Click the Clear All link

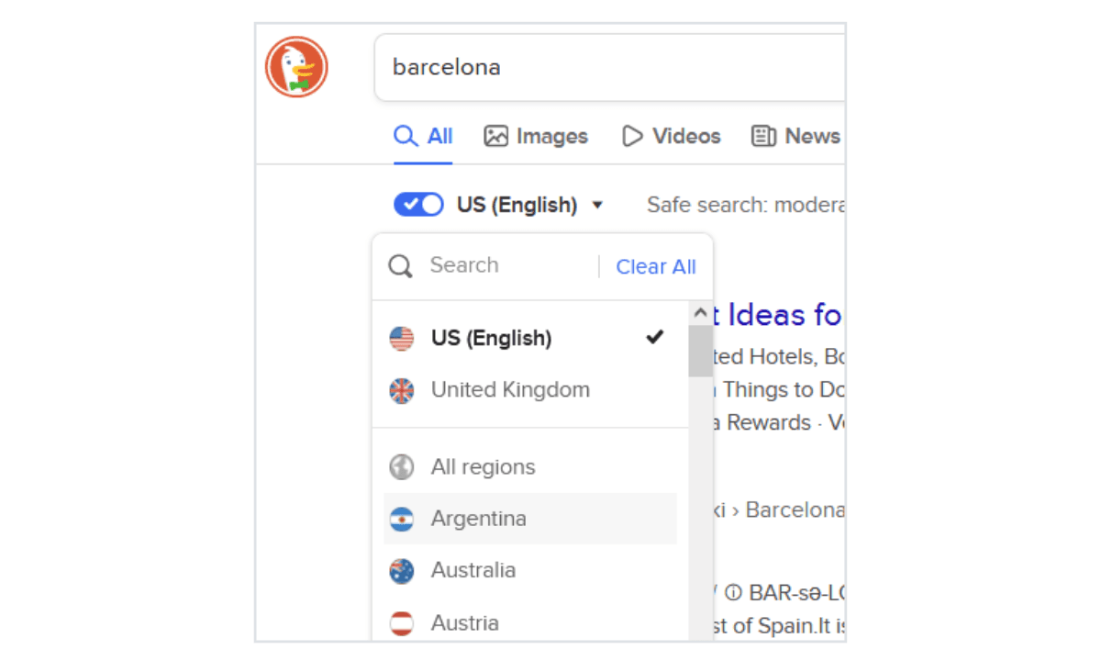[x=656, y=267]
